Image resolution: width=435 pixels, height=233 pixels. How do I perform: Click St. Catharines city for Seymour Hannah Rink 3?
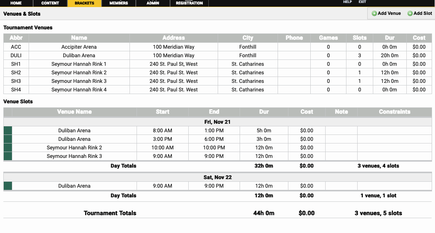(x=248, y=81)
